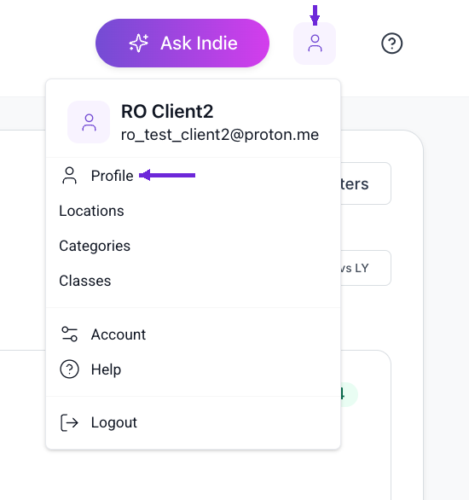Viewport: 469px width, 500px height.
Task: Open help via top question mark icon
Action: point(391,44)
